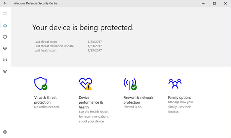Image resolution: width=231 pixels, height=138 pixels.
Task: Click the date beside Last threat definition update
Action: point(95,46)
